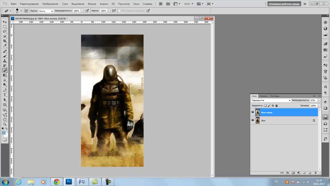This screenshot has height=186, width=330.
Task: Open the Редактирование menu
Action: 29,4
